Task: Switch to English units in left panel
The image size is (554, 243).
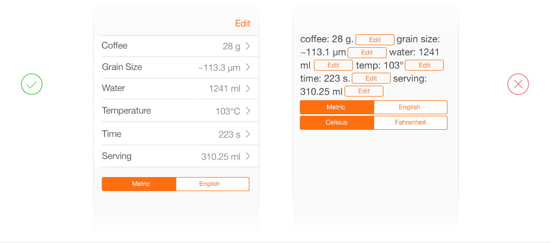Action: pyautogui.click(x=212, y=184)
